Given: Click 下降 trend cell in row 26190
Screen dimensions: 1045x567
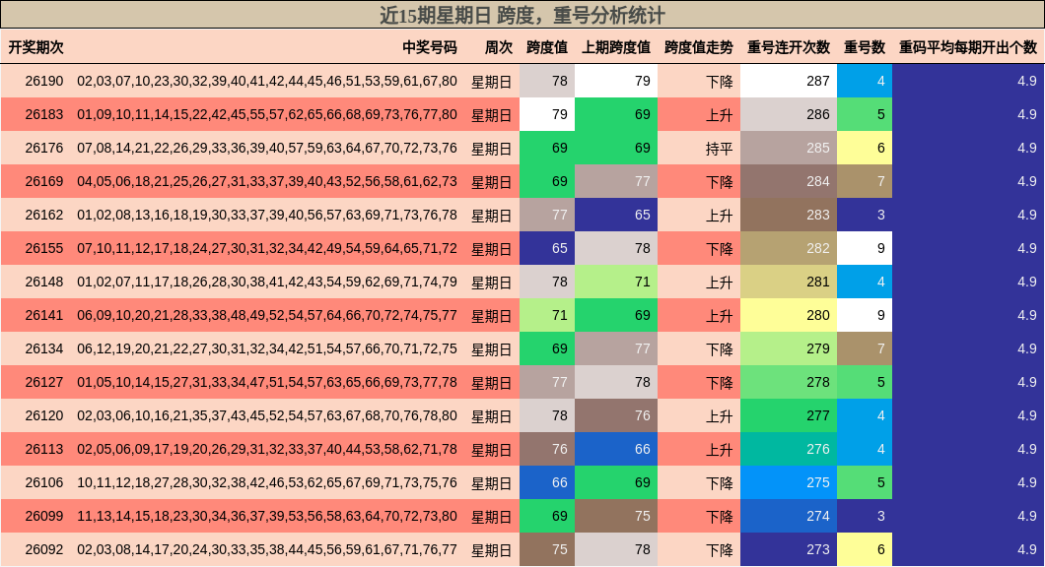Looking at the screenshot, I should pos(699,81).
